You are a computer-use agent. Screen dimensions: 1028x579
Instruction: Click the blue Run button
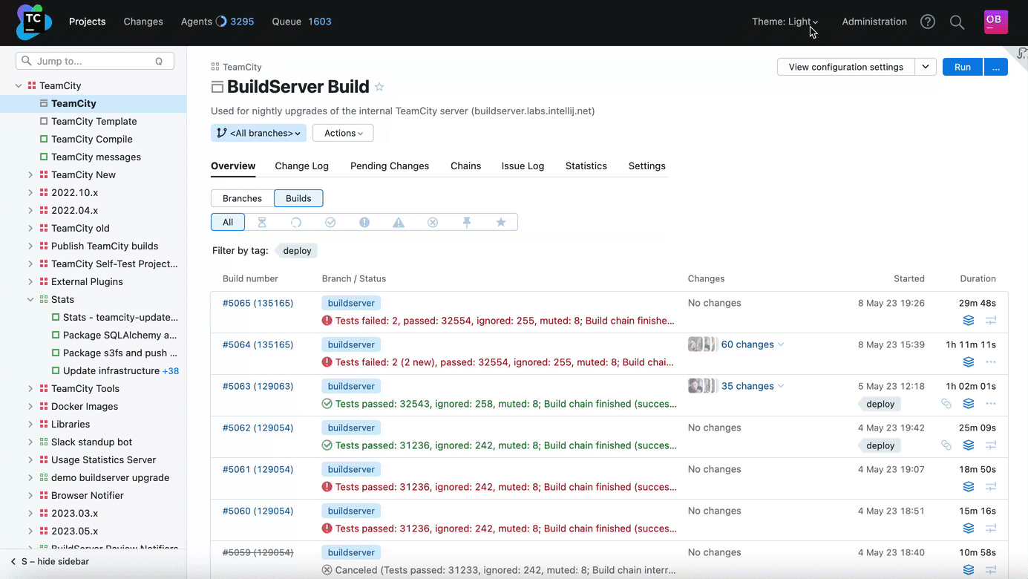coord(963,67)
